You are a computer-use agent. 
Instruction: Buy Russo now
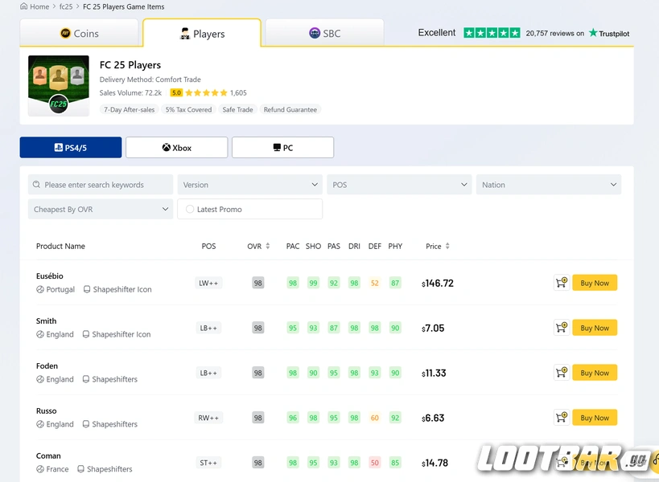coord(595,418)
